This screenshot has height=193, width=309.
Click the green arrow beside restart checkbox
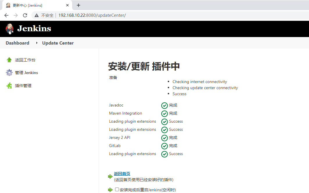point(110,190)
